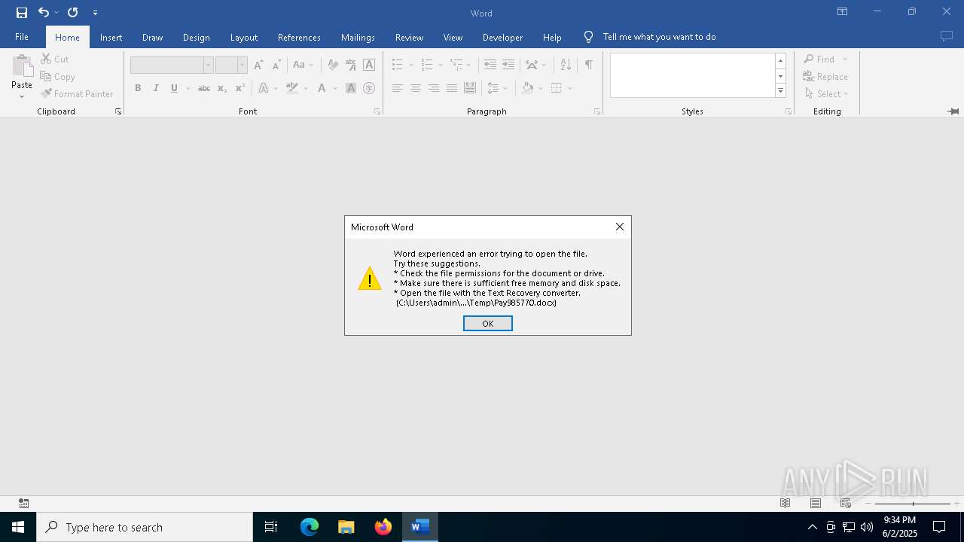Open the Select dropdown in Editing
The width and height of the screenshot is (964, 542).
pyautogui.click(x=826, y=93)
